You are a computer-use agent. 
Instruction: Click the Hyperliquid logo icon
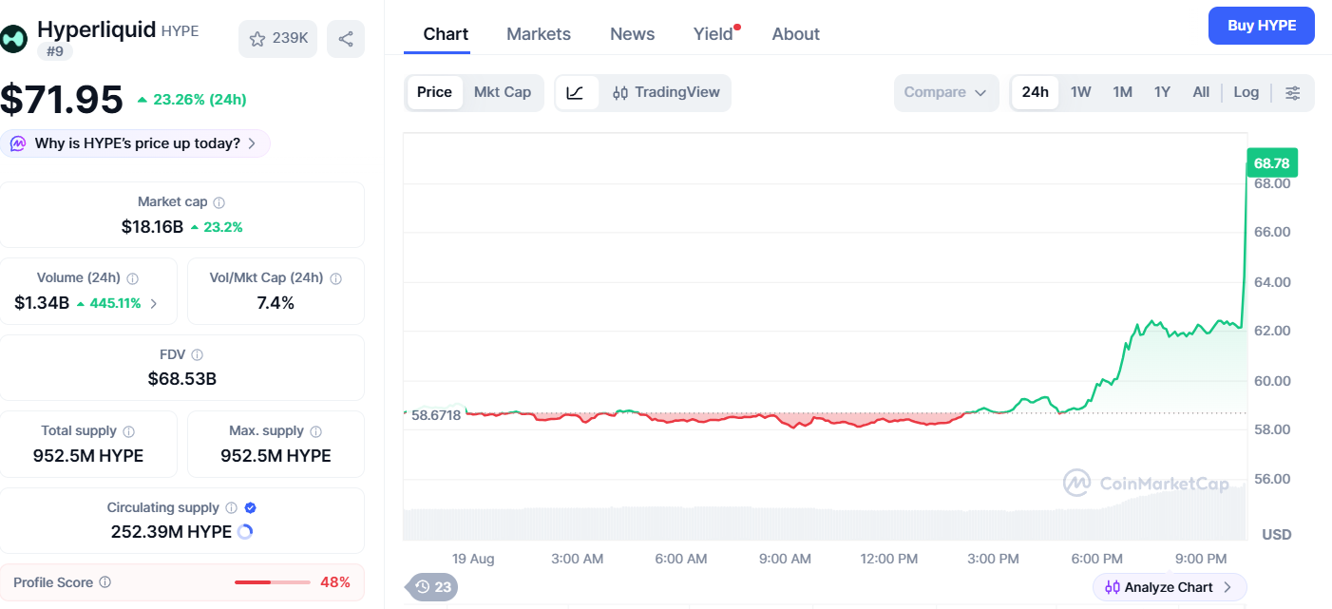click(13, 39)
